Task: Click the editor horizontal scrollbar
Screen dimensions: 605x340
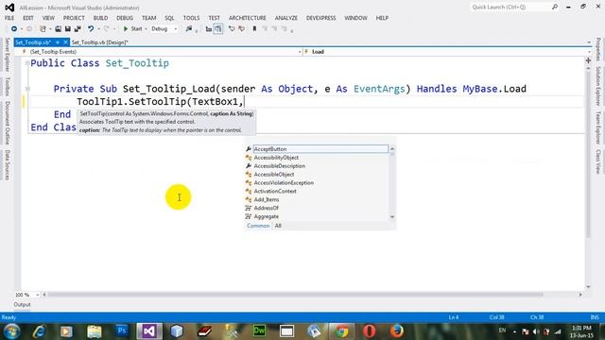Action: [x=296, y=295]
